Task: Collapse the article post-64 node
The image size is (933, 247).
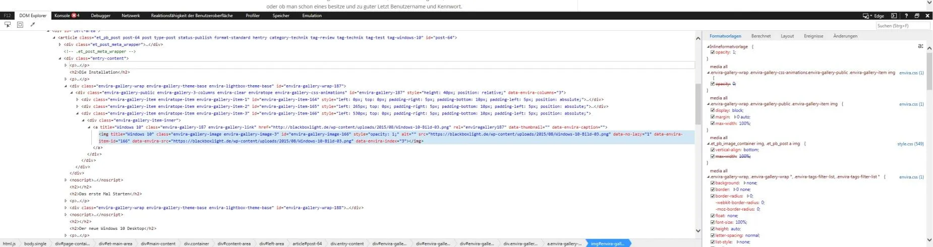Action: pos(54,37)
